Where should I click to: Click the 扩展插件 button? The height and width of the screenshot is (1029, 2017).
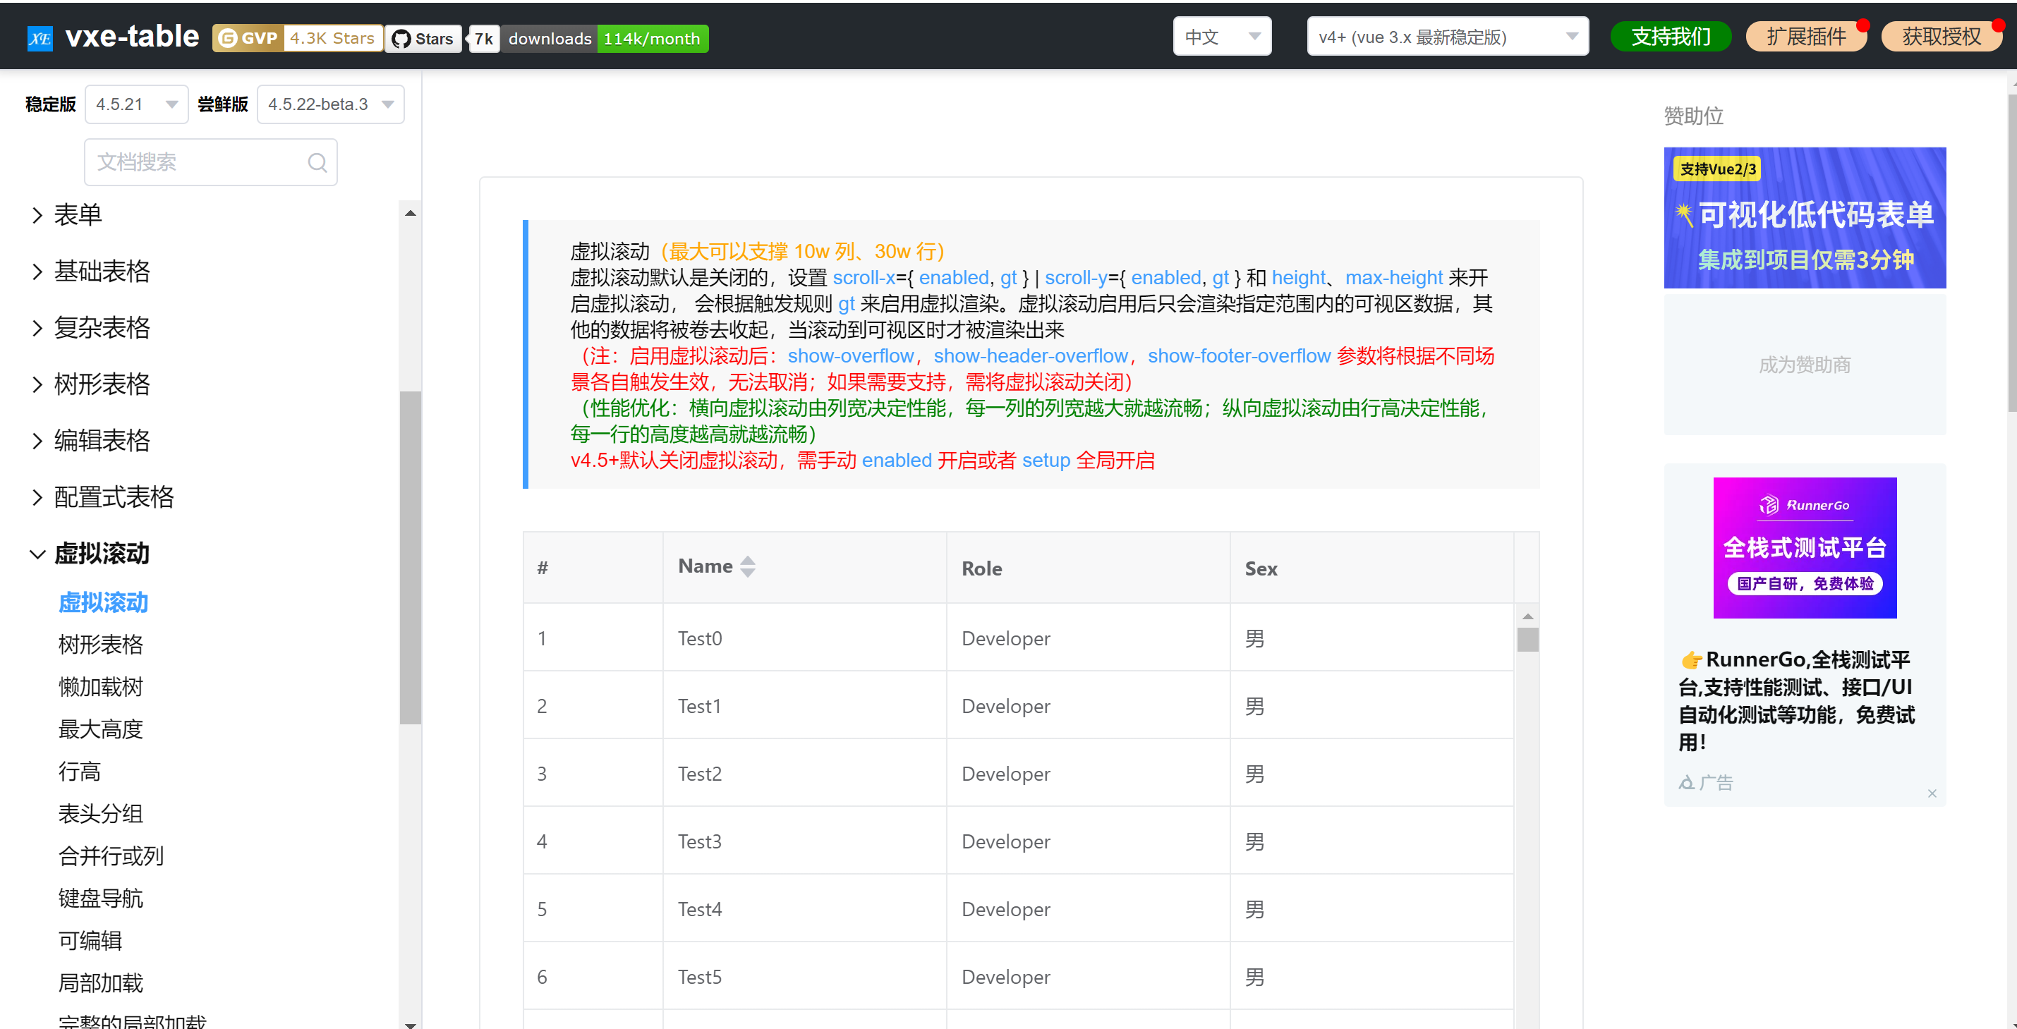(x=1805, y=37)
